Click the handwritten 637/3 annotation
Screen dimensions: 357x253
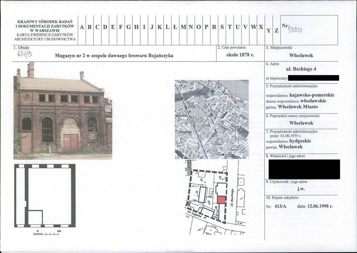pyautogui.click(x=26, y=55)
